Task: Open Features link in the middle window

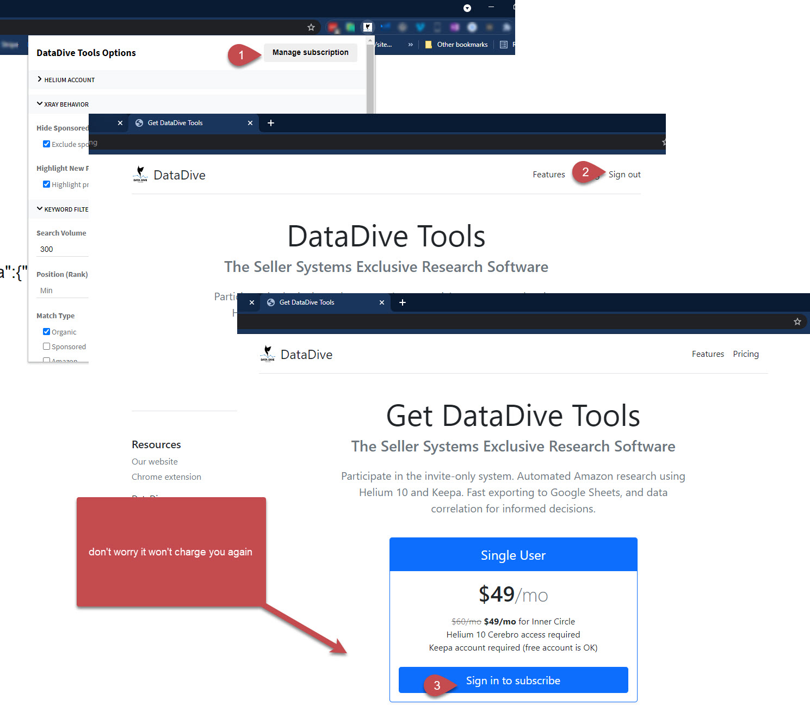Action: click(x=549, y=175)
